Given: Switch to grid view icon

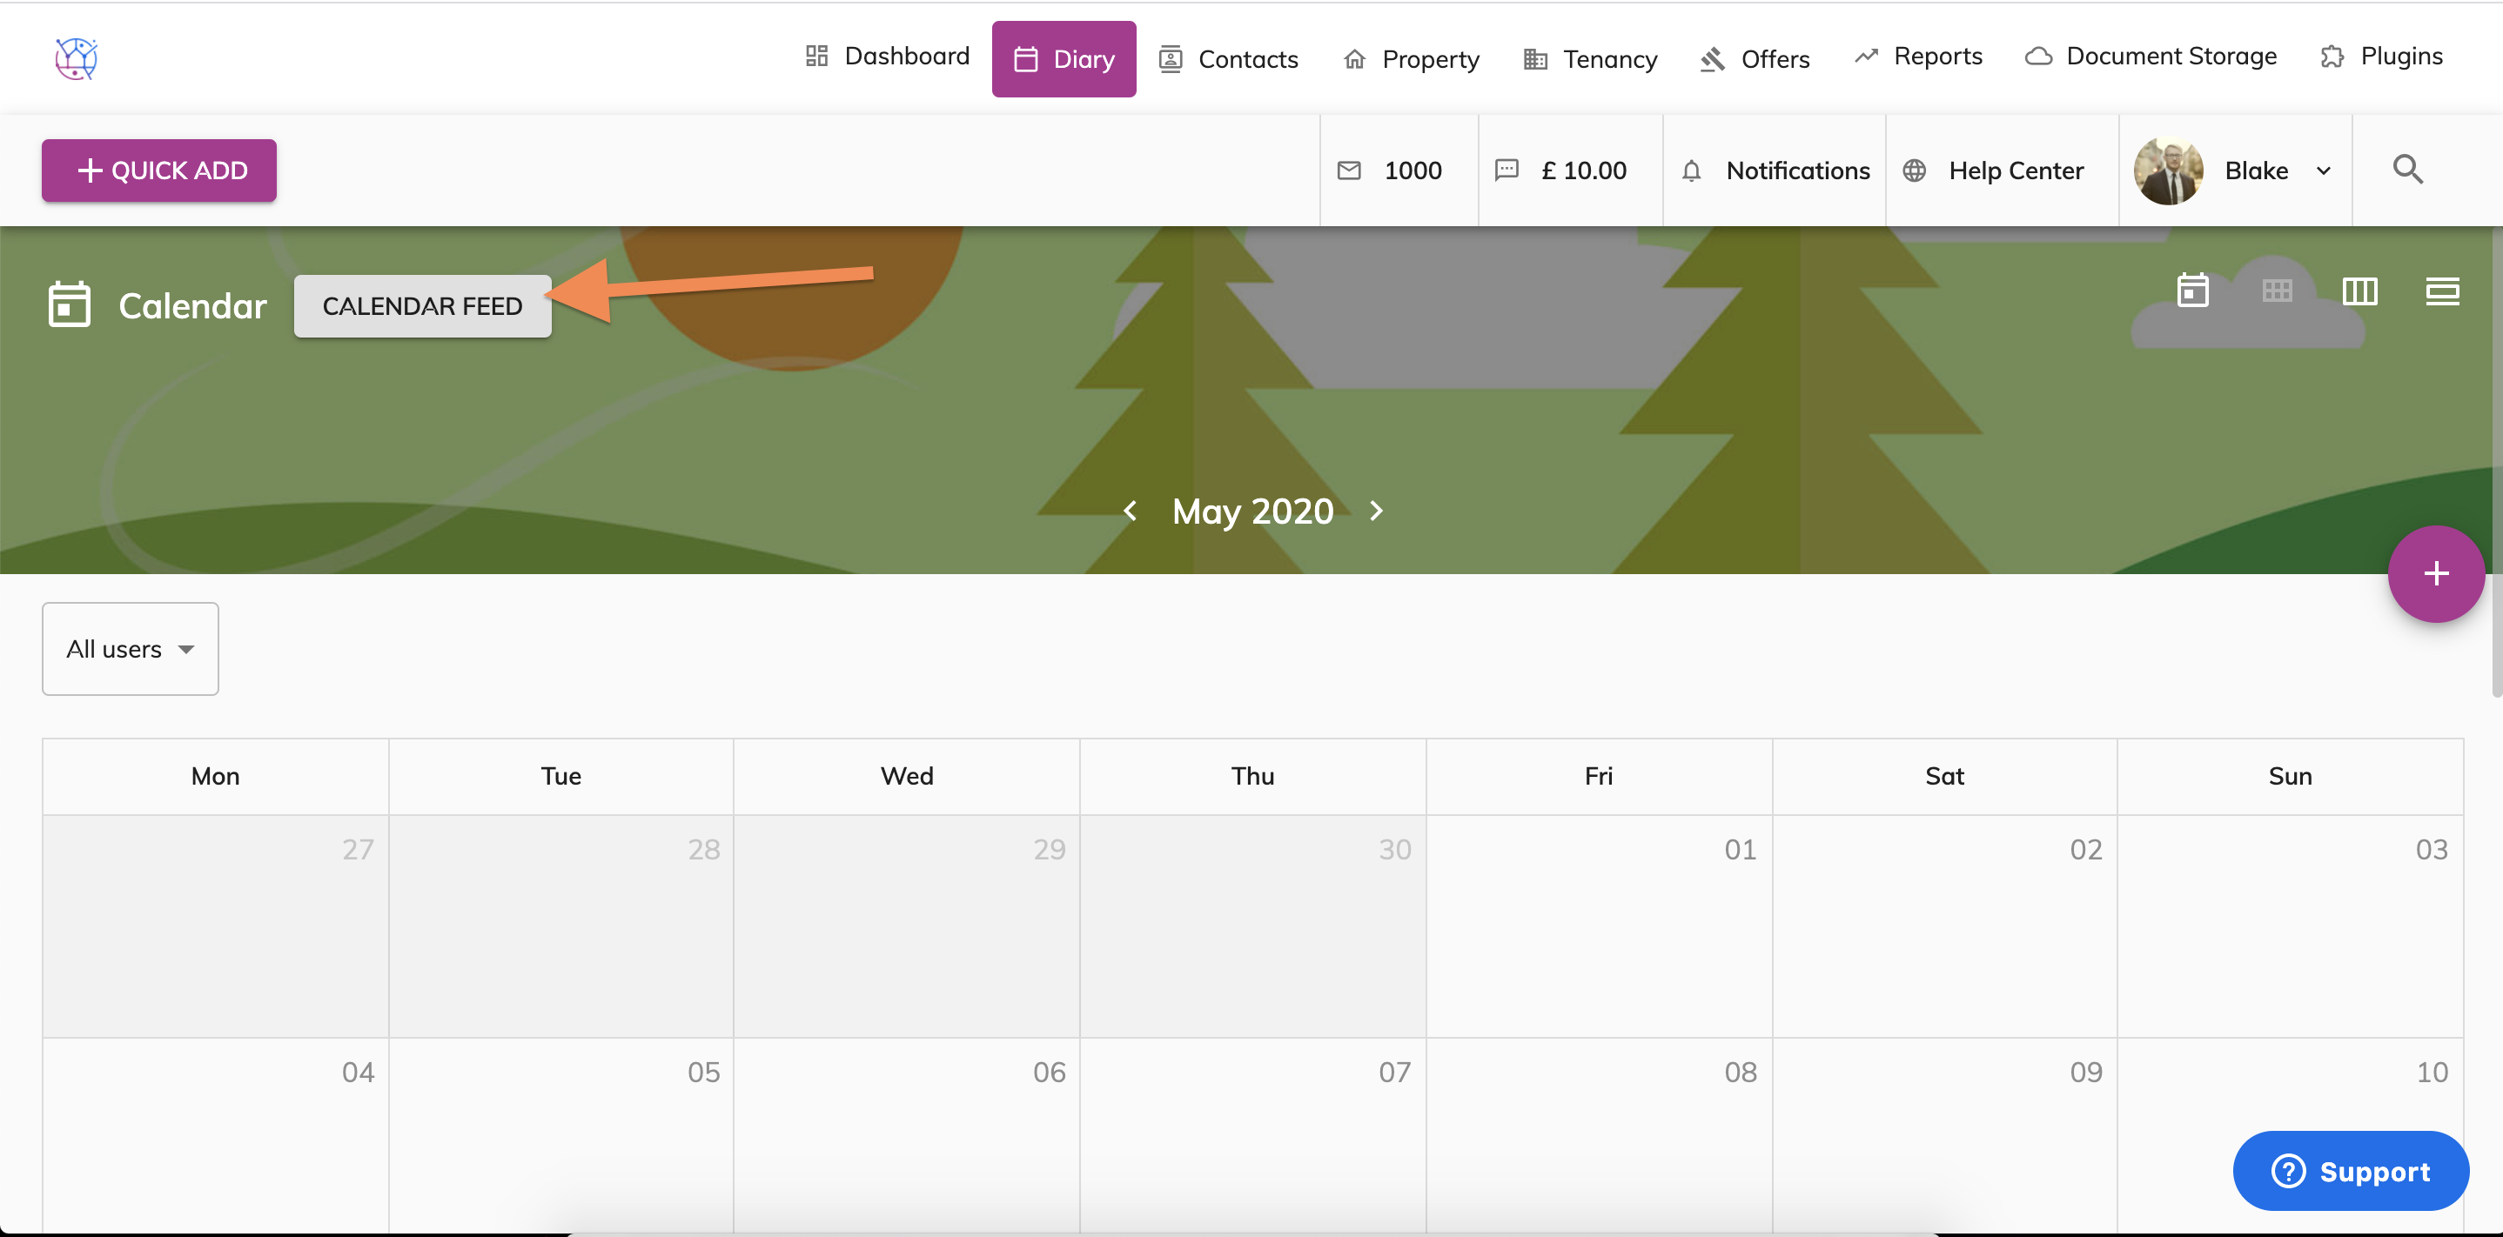Looking at the screenshot, I should pyautogui.click(x=2276, y=291).
